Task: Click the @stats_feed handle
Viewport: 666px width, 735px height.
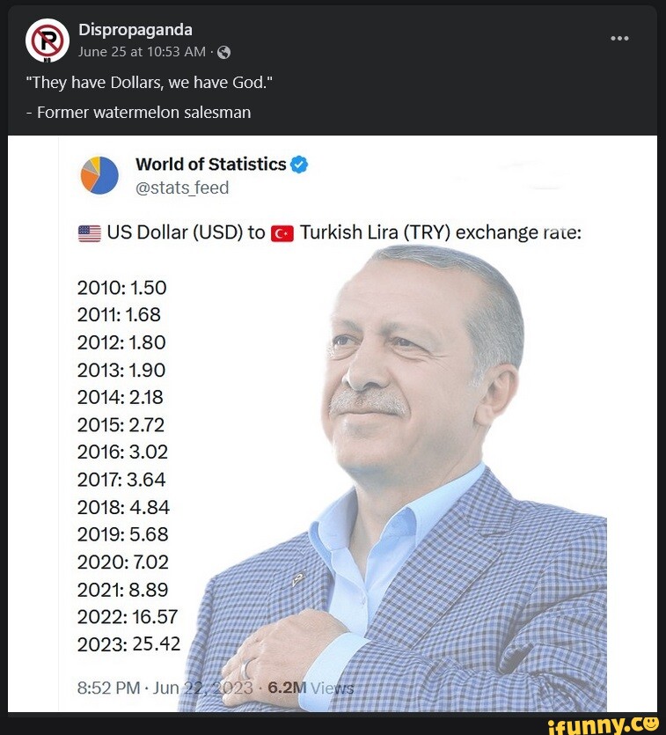Action: pyautogui.click(x=182, y=187)
